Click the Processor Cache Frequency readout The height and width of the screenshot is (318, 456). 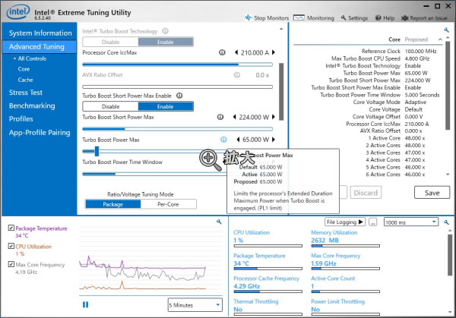click(268, 284)
